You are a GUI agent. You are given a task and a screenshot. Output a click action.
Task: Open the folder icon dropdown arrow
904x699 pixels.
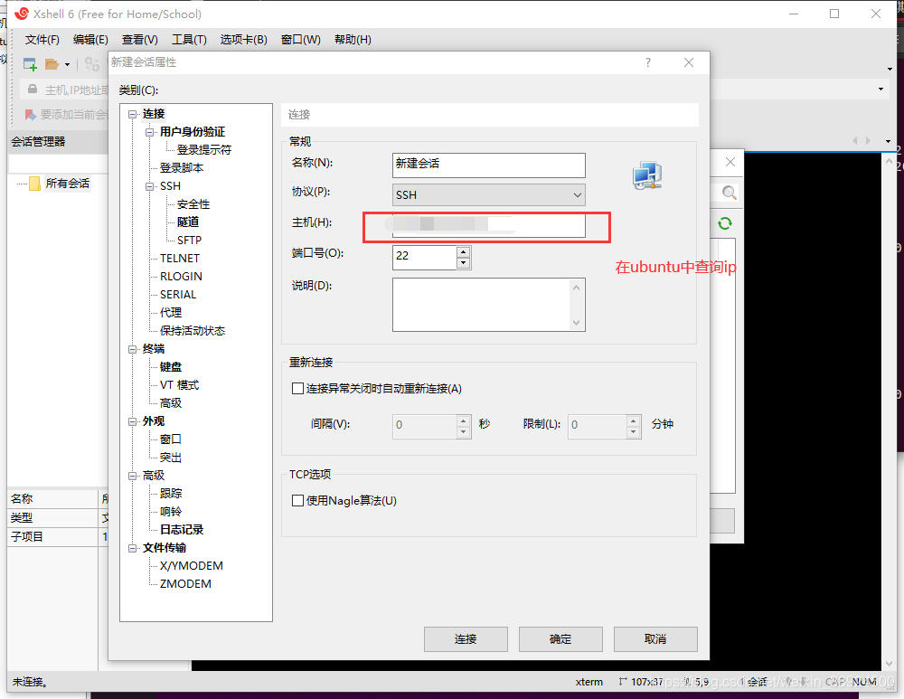67,64
